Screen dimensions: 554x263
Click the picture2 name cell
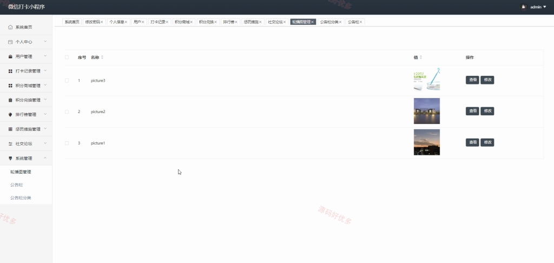98,111
